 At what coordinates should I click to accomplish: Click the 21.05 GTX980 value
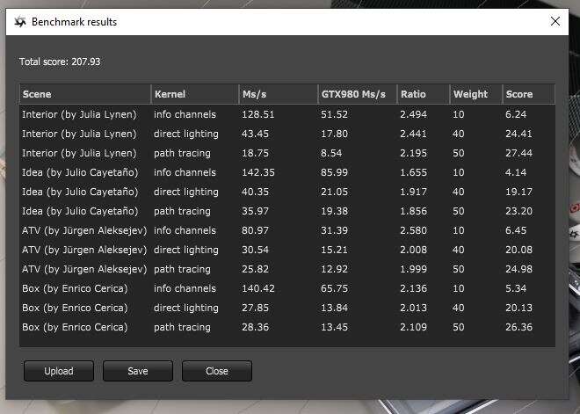point(335,192)
